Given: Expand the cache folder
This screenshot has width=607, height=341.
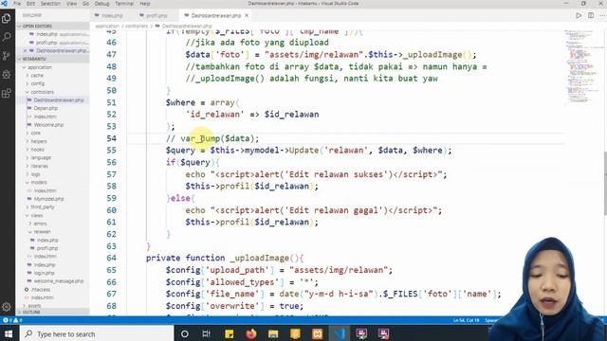Looking at the screenshot, I should click(37, 76).
